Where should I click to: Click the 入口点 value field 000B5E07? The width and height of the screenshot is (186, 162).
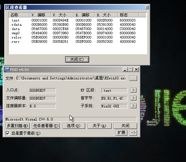43,90
